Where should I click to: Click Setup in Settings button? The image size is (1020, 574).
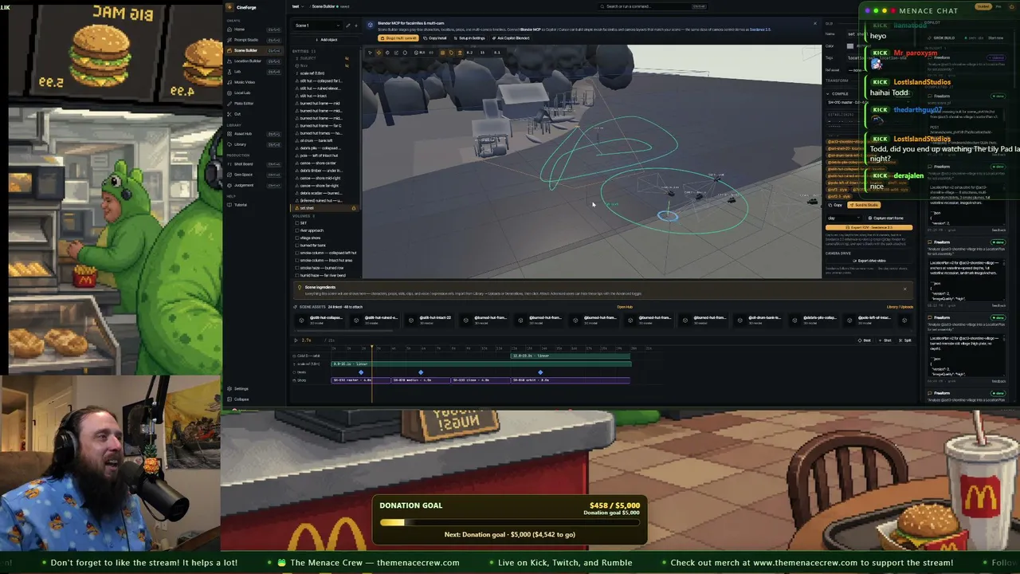pyautogui.click(x=469, y=38)
